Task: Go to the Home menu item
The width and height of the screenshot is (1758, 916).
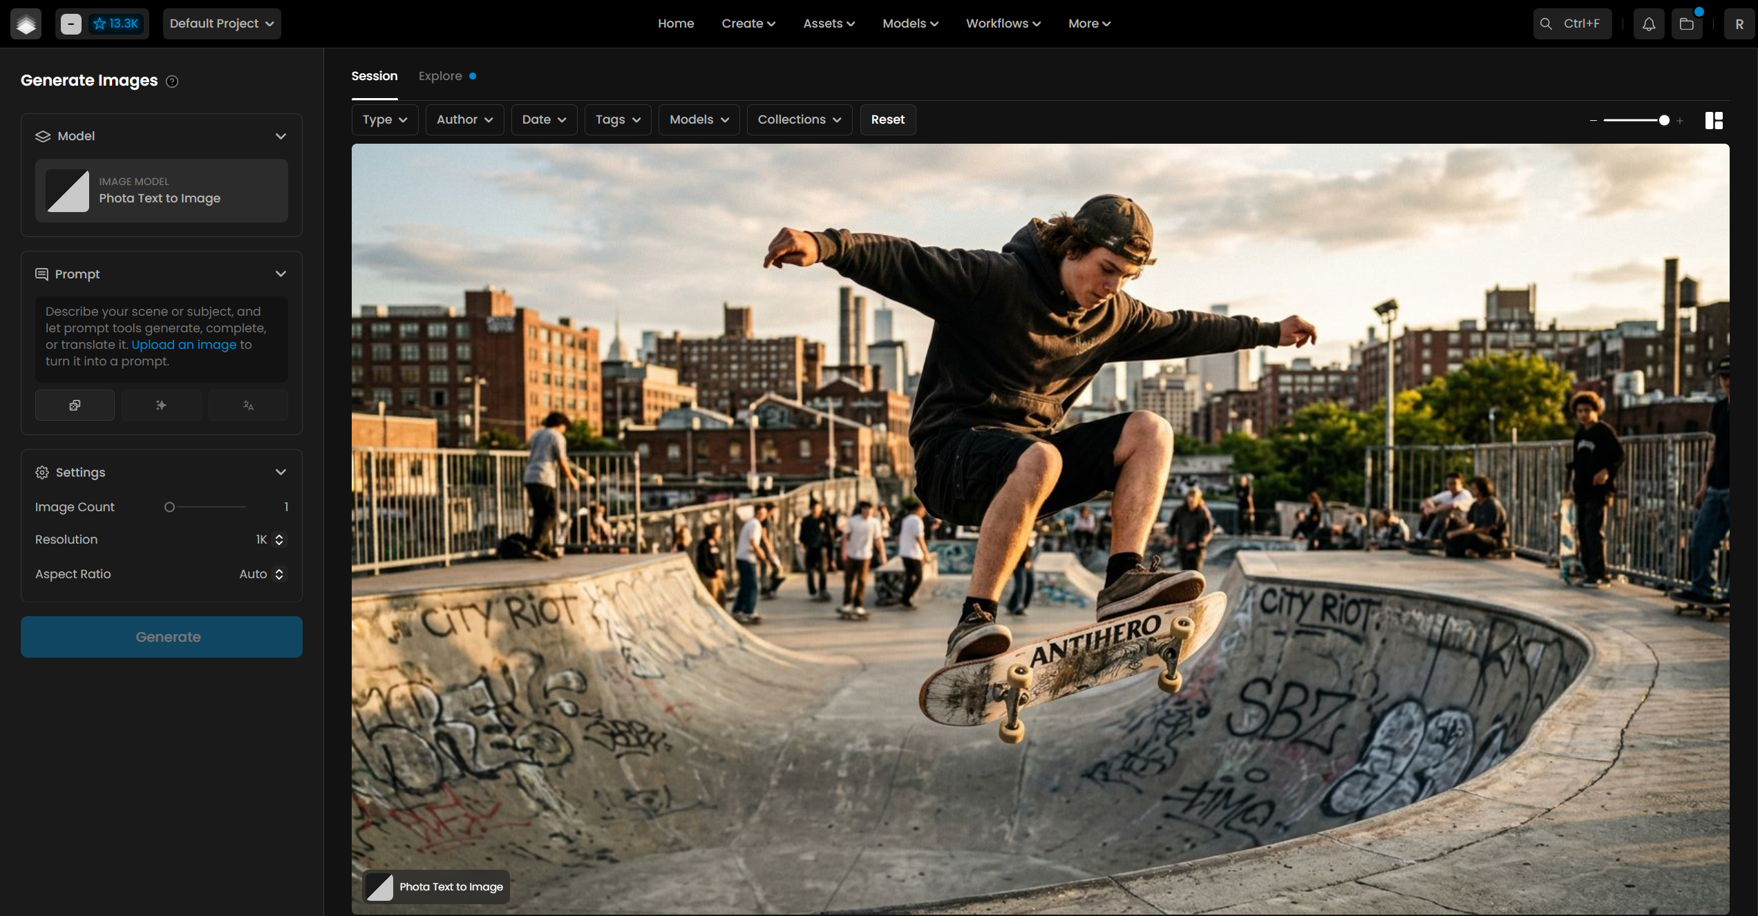Action: 676,23
